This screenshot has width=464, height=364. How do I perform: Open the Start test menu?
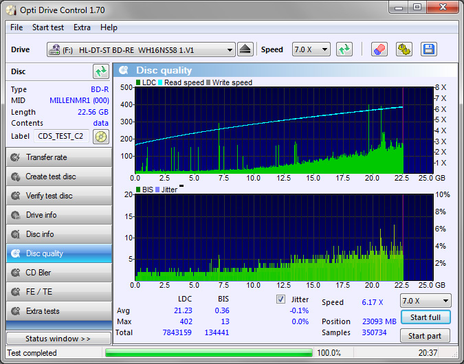48,27
